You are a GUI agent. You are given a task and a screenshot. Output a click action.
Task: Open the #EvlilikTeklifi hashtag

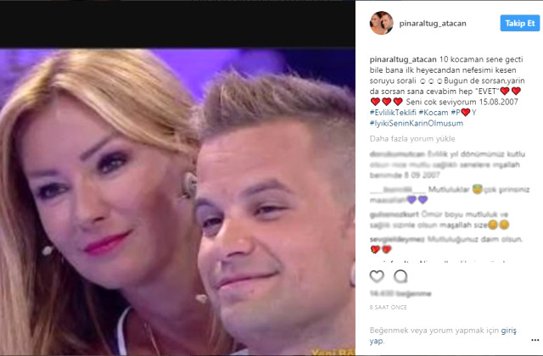[393, 113]
